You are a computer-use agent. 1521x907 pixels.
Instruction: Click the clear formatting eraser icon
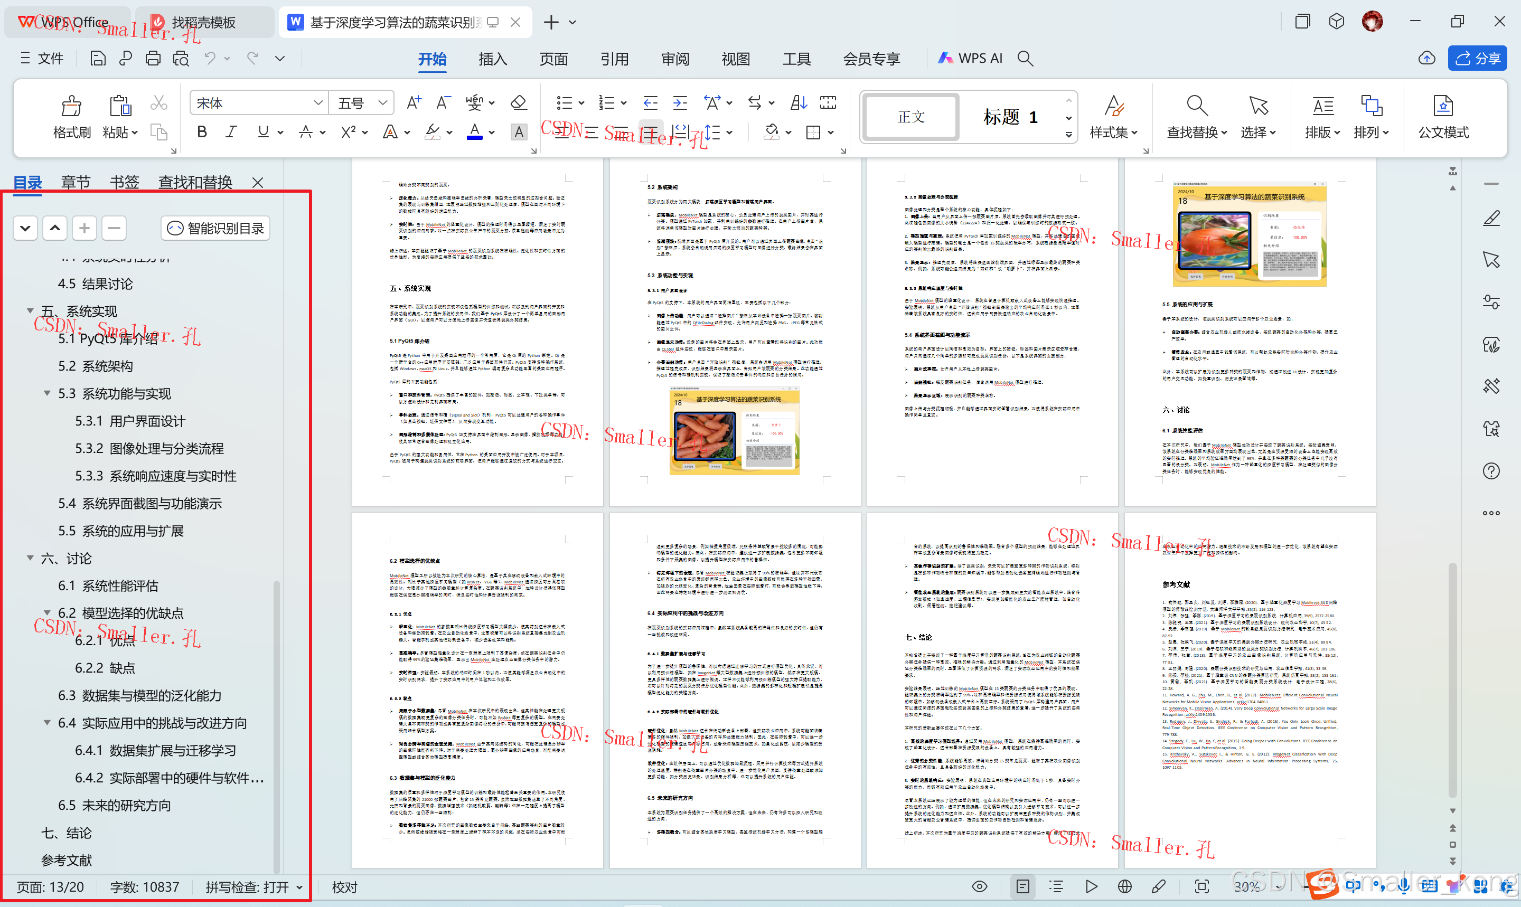tap(519, 102)
